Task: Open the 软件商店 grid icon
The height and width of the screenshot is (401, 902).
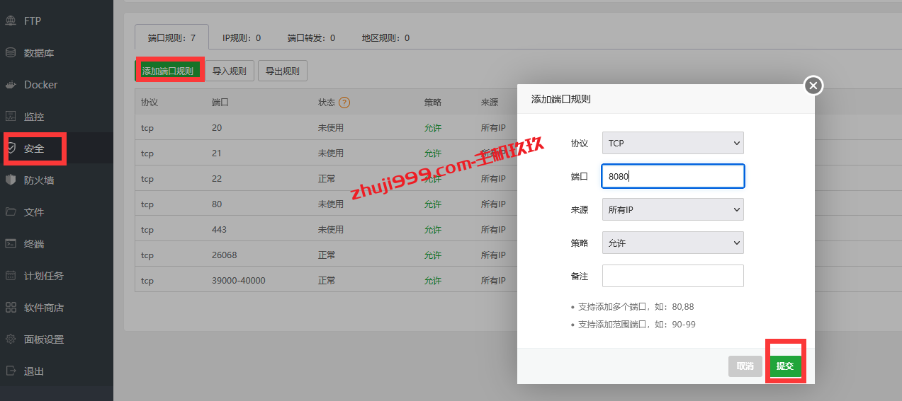Action: coord(11,307)
